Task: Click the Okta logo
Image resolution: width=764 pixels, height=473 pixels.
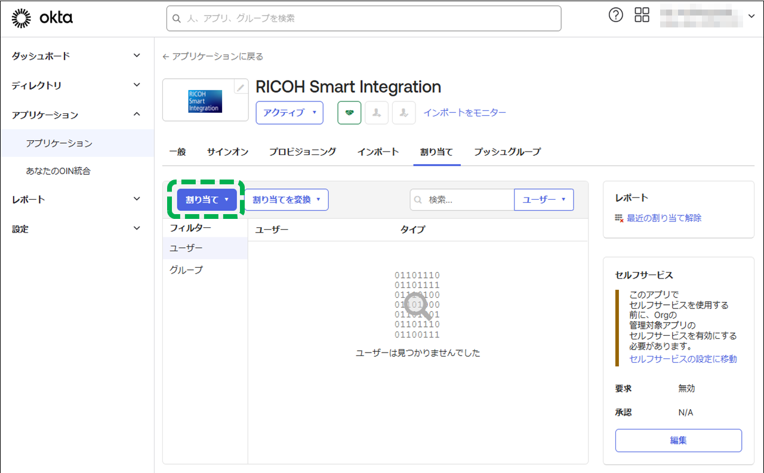Action: [x=42, y=18]
